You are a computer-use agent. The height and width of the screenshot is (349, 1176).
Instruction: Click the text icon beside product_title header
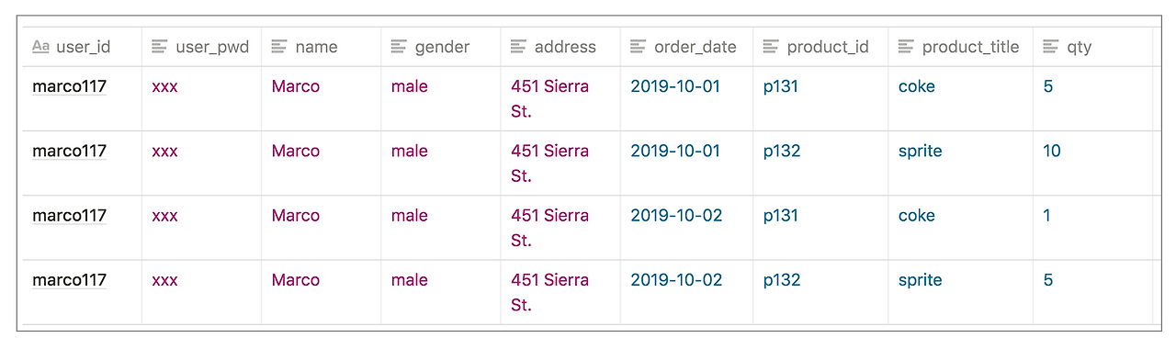coord(906,47)
